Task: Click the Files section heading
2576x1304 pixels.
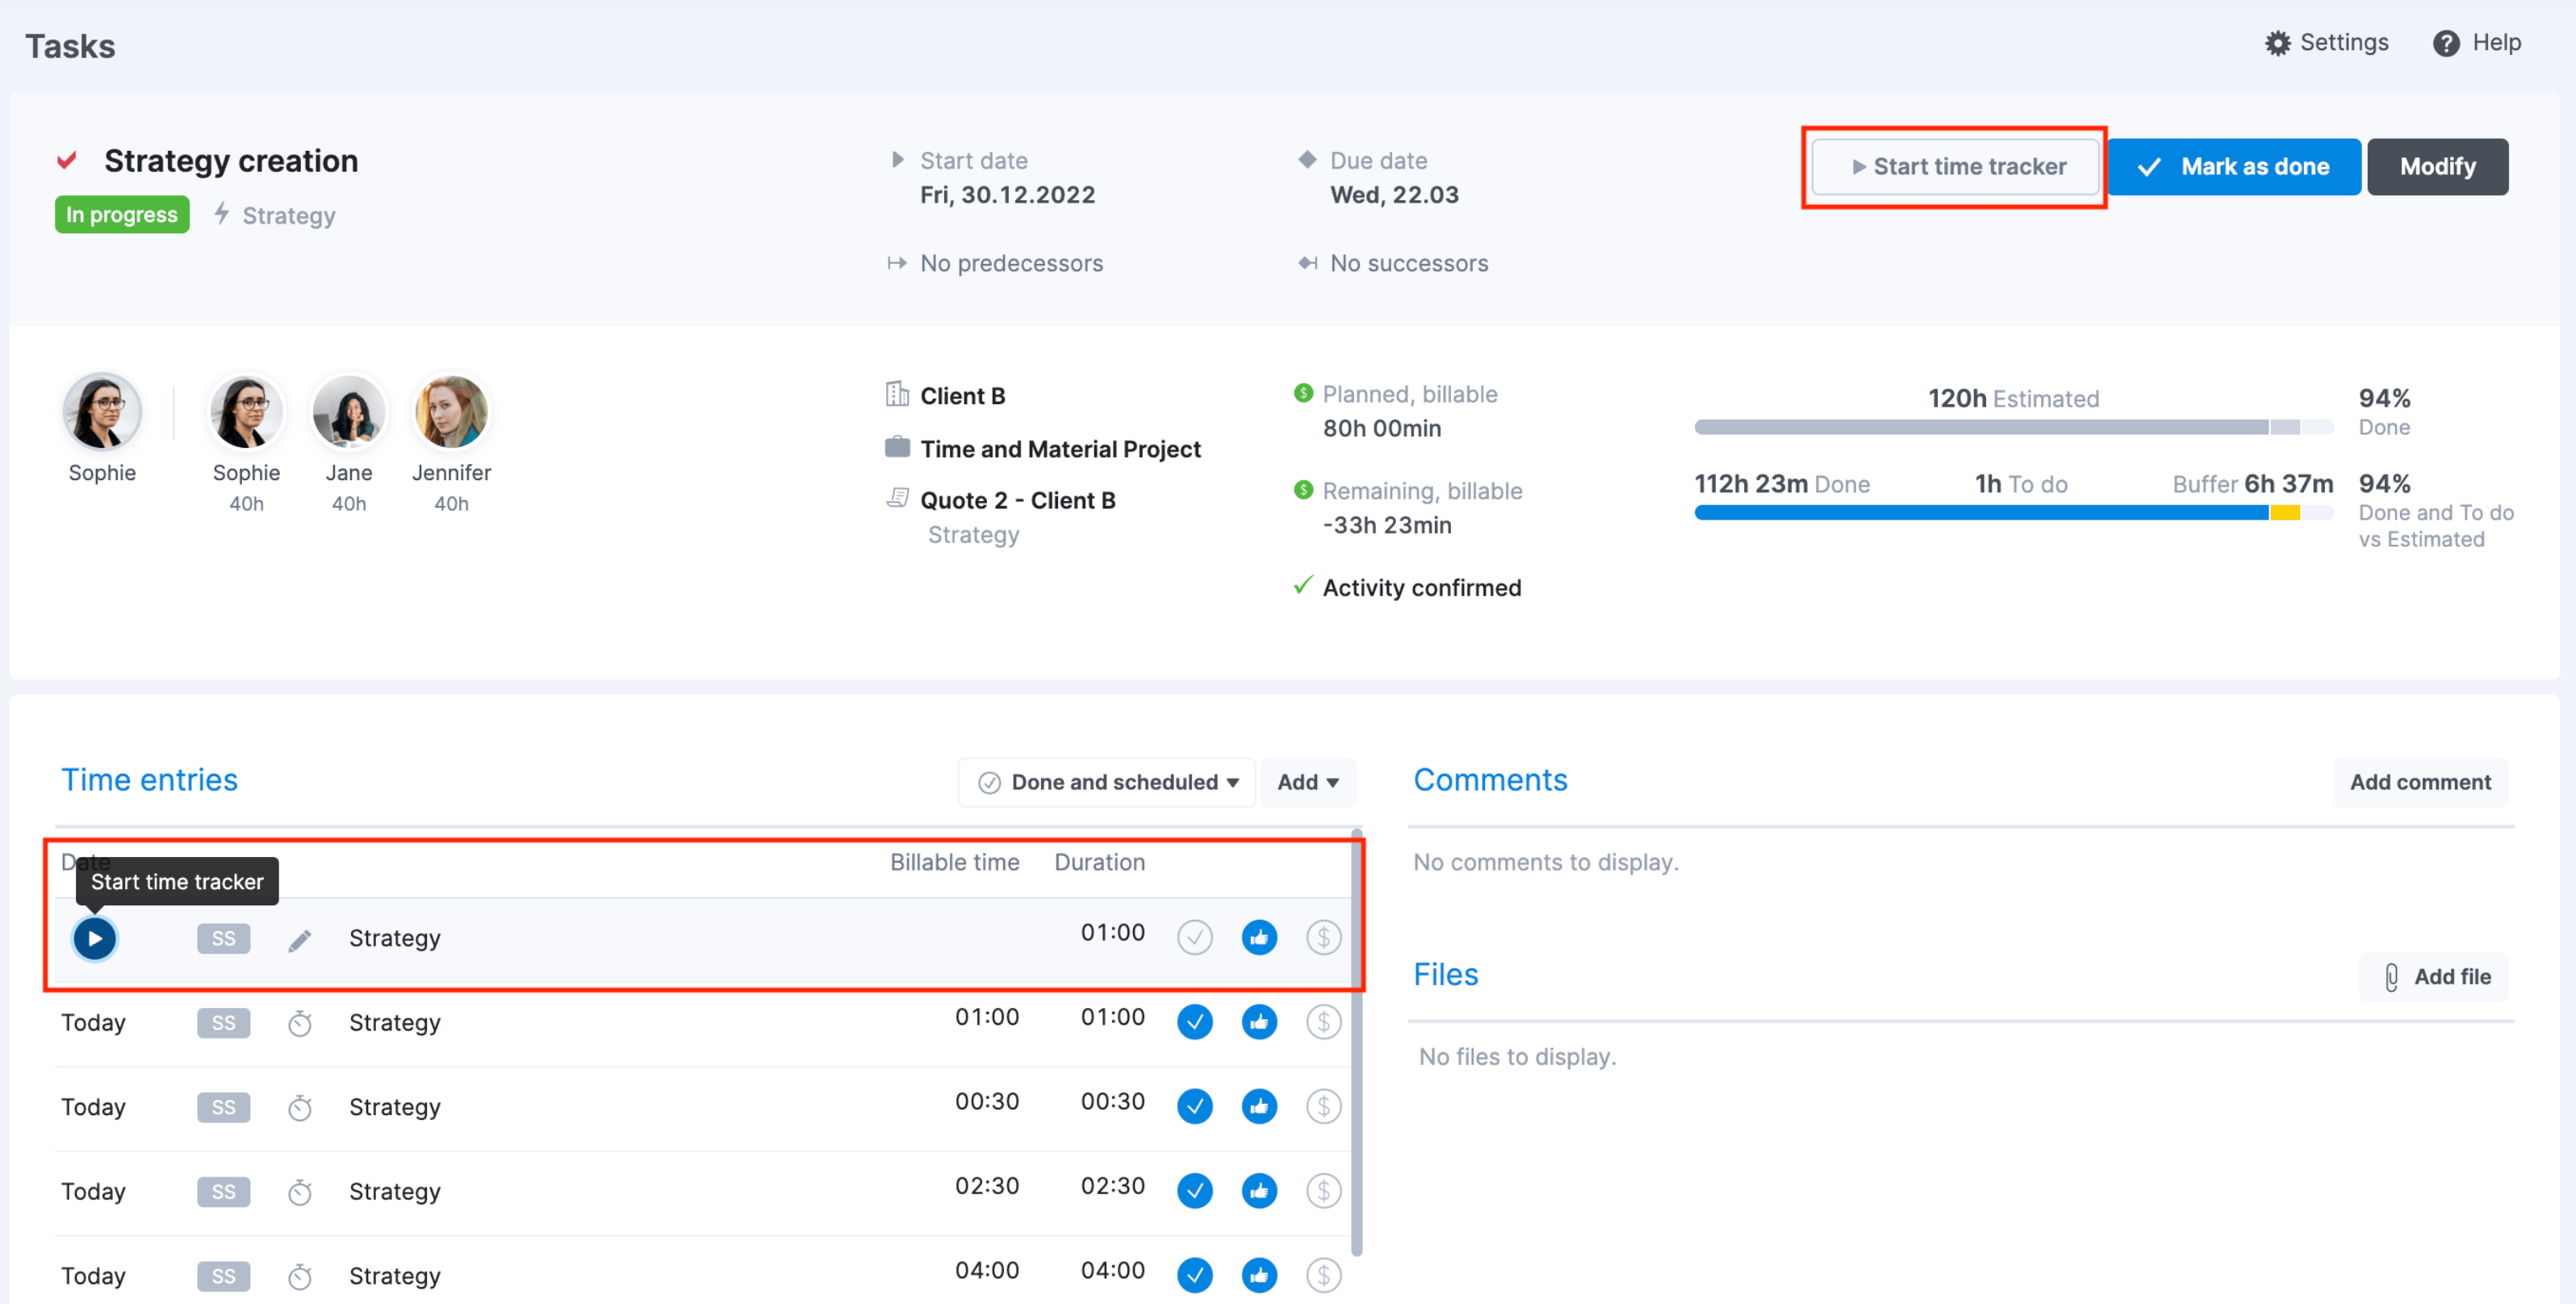Action: click(1445, 974)
